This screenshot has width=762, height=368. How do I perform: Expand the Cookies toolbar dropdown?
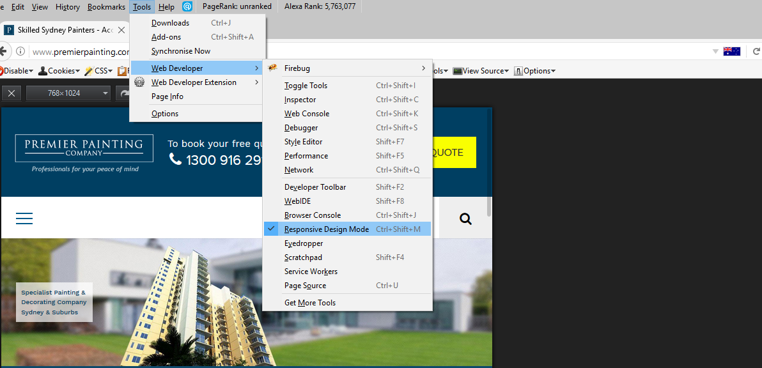tap(60, 71)
